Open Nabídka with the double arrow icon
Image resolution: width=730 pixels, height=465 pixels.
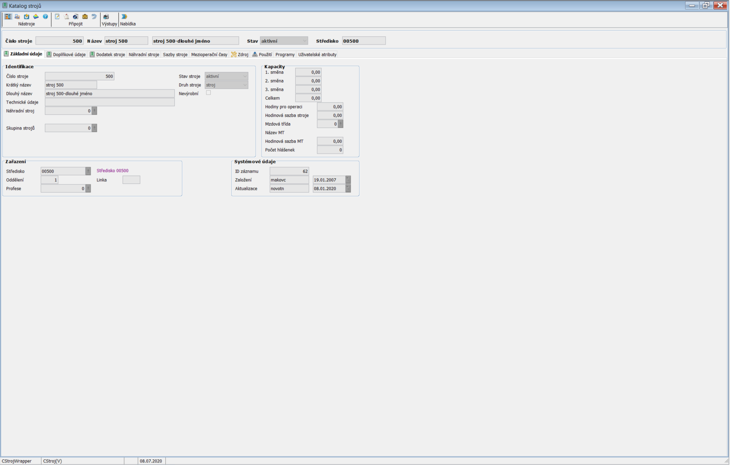pyautogui.click(x=124, y=17)
